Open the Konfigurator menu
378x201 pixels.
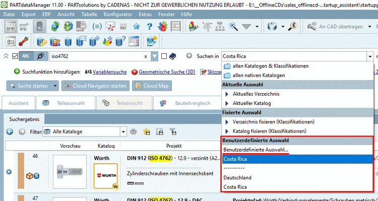[x=118, y=15]
